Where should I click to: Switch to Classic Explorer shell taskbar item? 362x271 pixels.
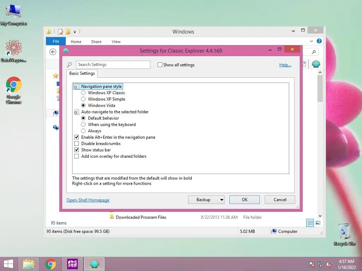(94, 264)
